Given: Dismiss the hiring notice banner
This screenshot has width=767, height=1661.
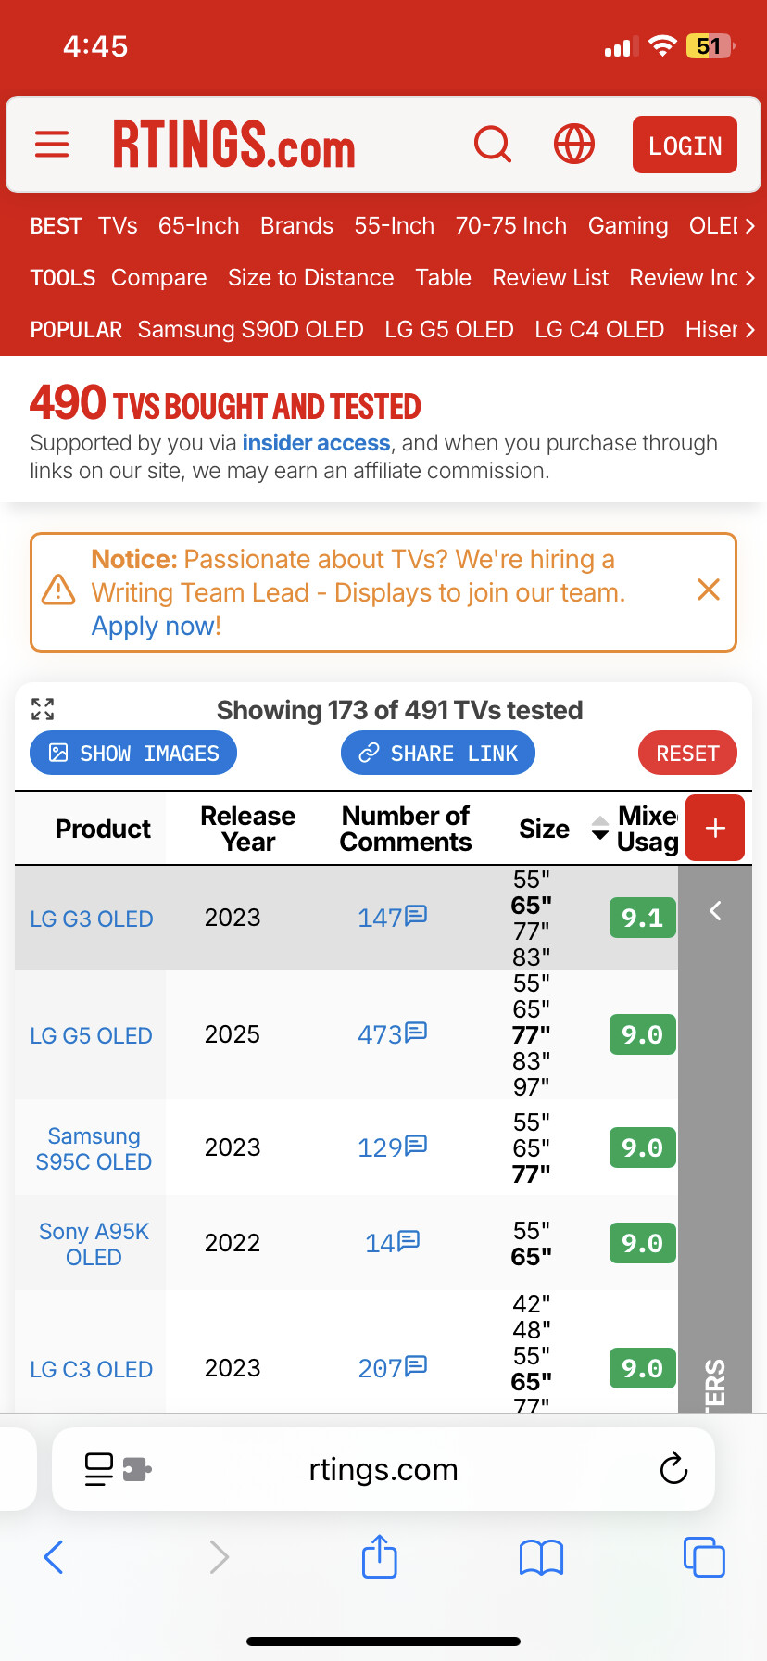Looking at the screenshot, I should click(708, 590).
